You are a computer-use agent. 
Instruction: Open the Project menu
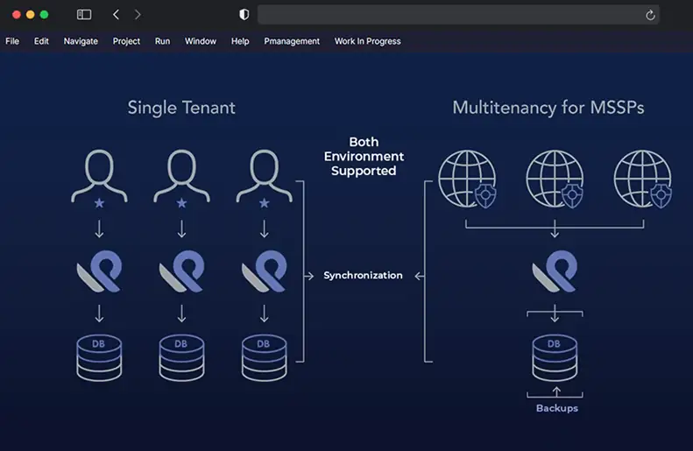[126, 41]
